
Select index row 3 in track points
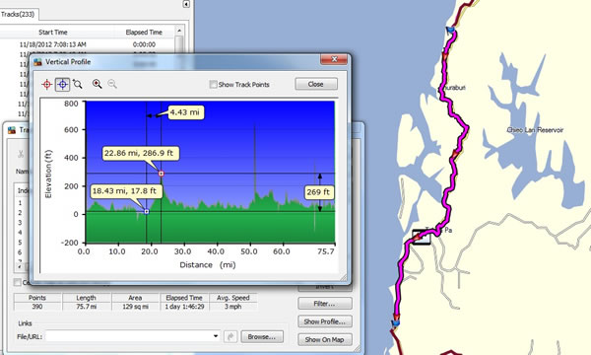[20, 223]
